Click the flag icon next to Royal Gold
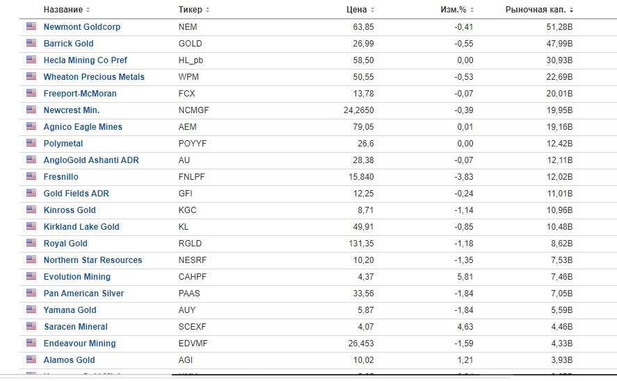The height and width of the screenshot is (381, 617). tap(31, 243)
